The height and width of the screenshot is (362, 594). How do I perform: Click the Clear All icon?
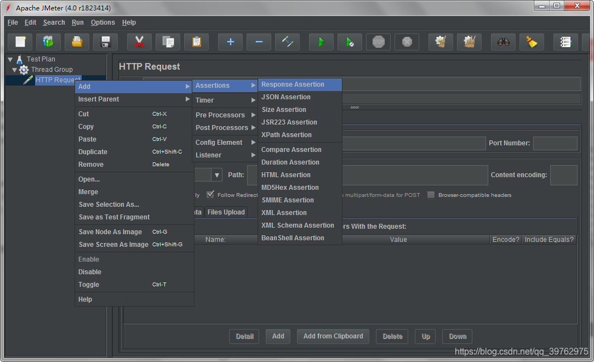click(x=469, y=42)
